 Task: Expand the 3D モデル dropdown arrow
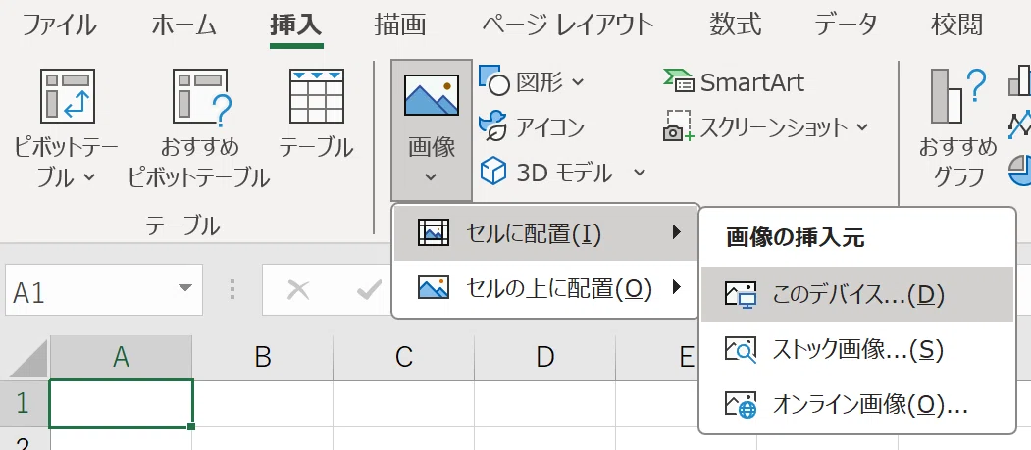pyautogui.click(x=640, y=173)
